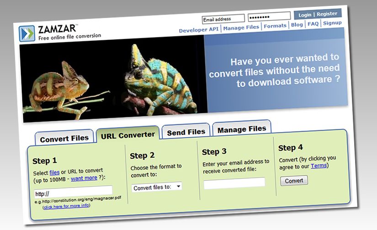The image size is (377, 230).
Task: Open the FAQ page
Action: click(x=313, y=24)
